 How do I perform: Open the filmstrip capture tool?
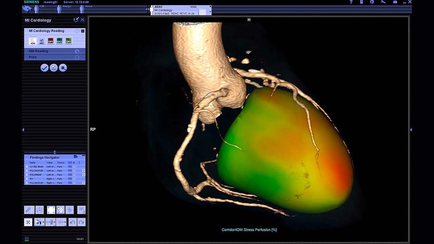(51, 210)
